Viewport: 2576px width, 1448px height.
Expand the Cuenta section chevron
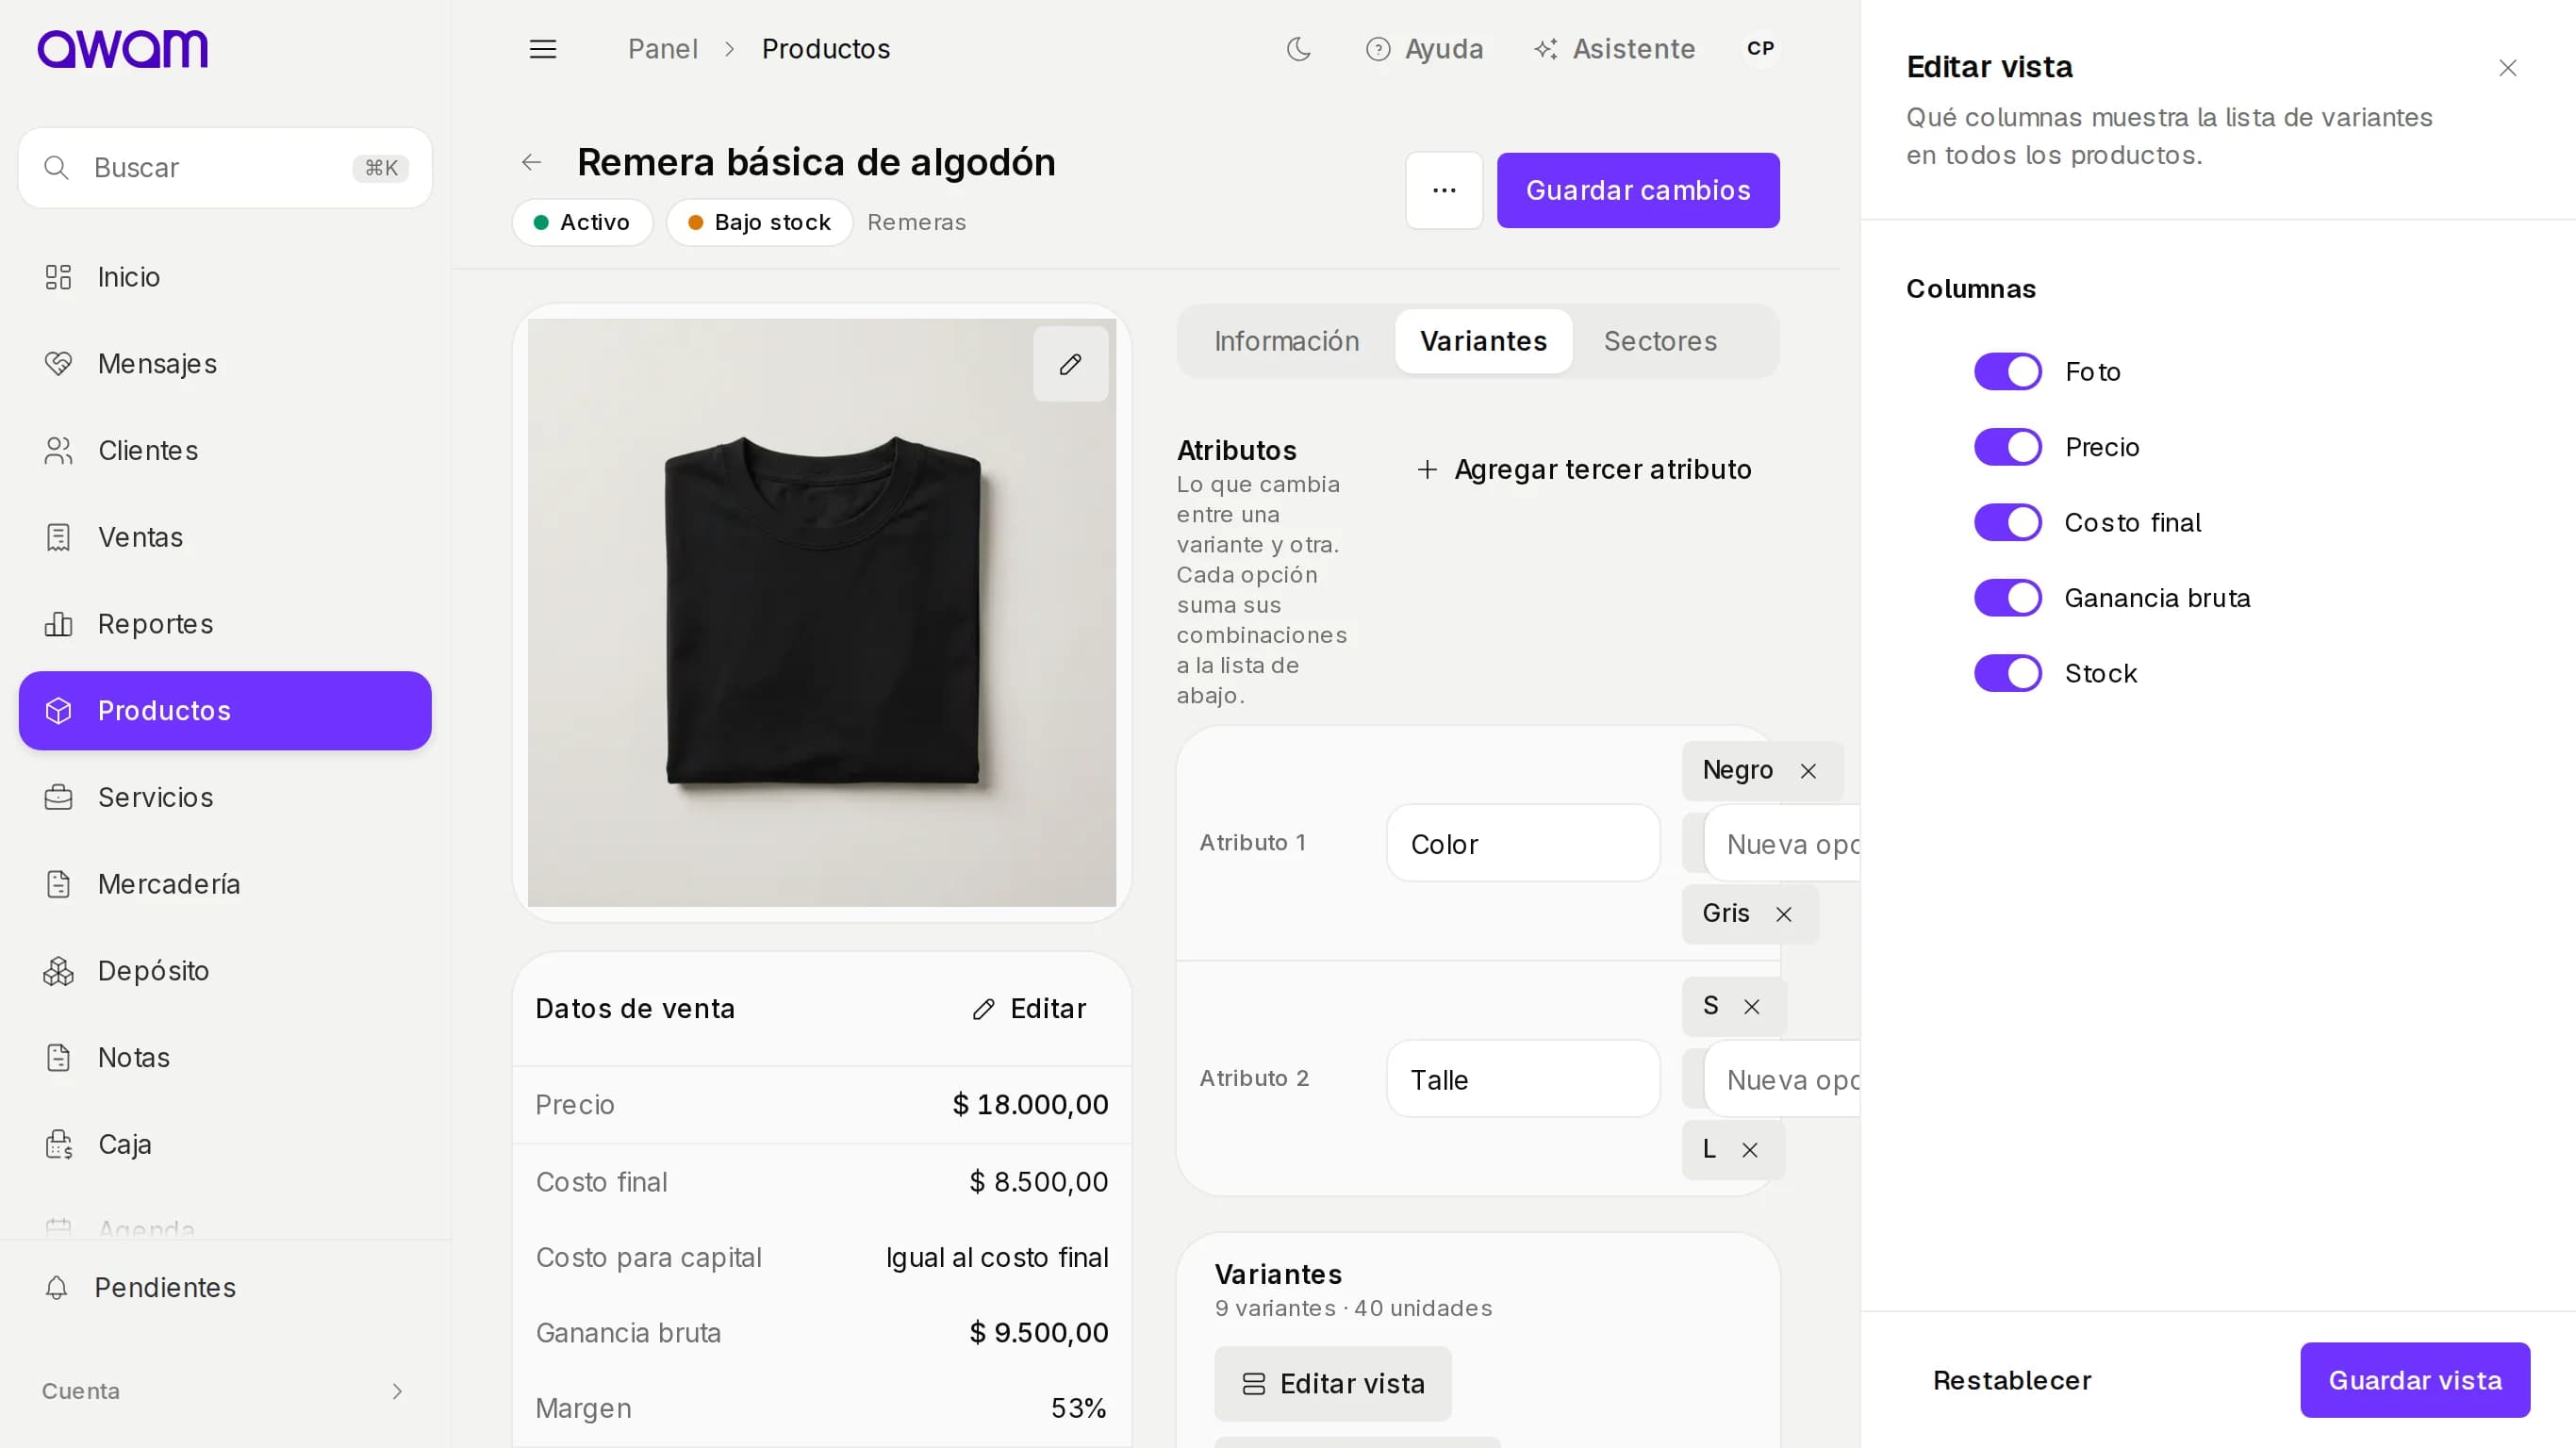(x=397, y=1391)
